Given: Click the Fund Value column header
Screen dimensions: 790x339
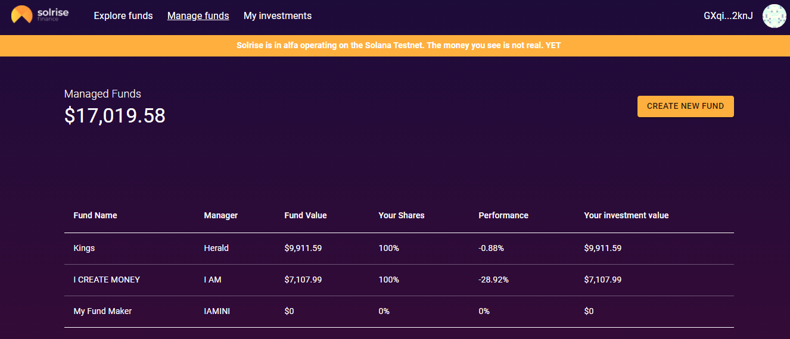Looking at the screenshot, I should pos(306,215).
